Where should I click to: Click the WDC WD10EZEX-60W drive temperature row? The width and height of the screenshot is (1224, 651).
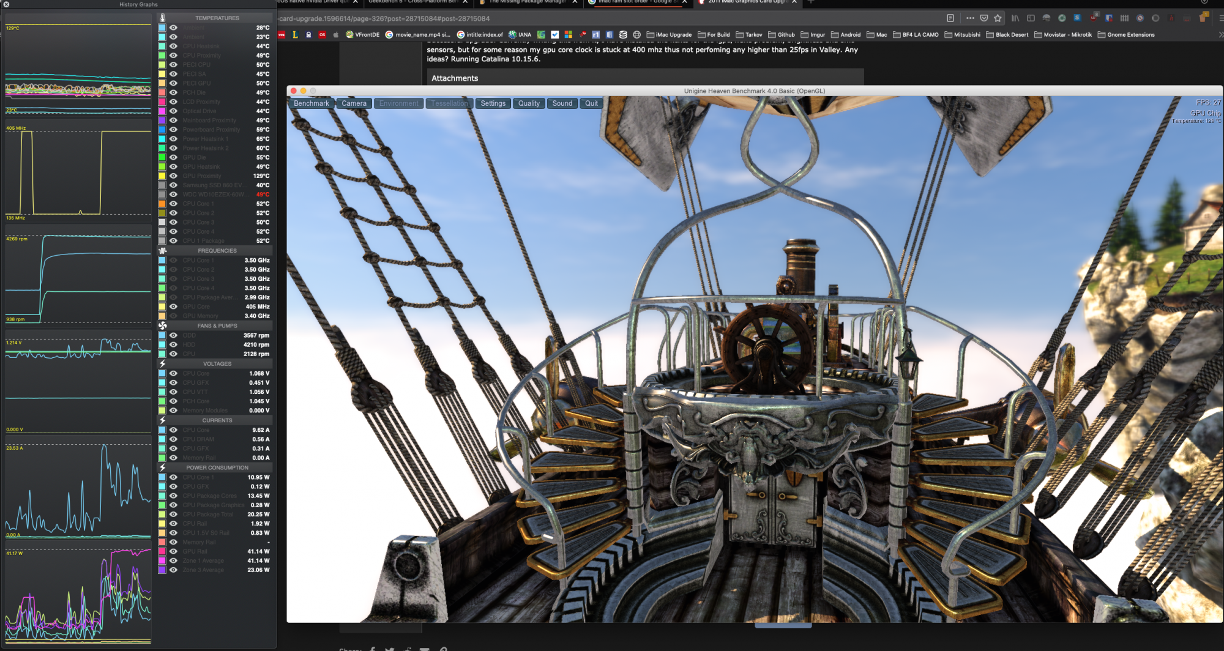[214, 195]
